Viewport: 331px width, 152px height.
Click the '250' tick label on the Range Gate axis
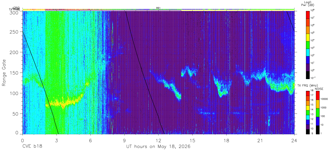(14, 32)
